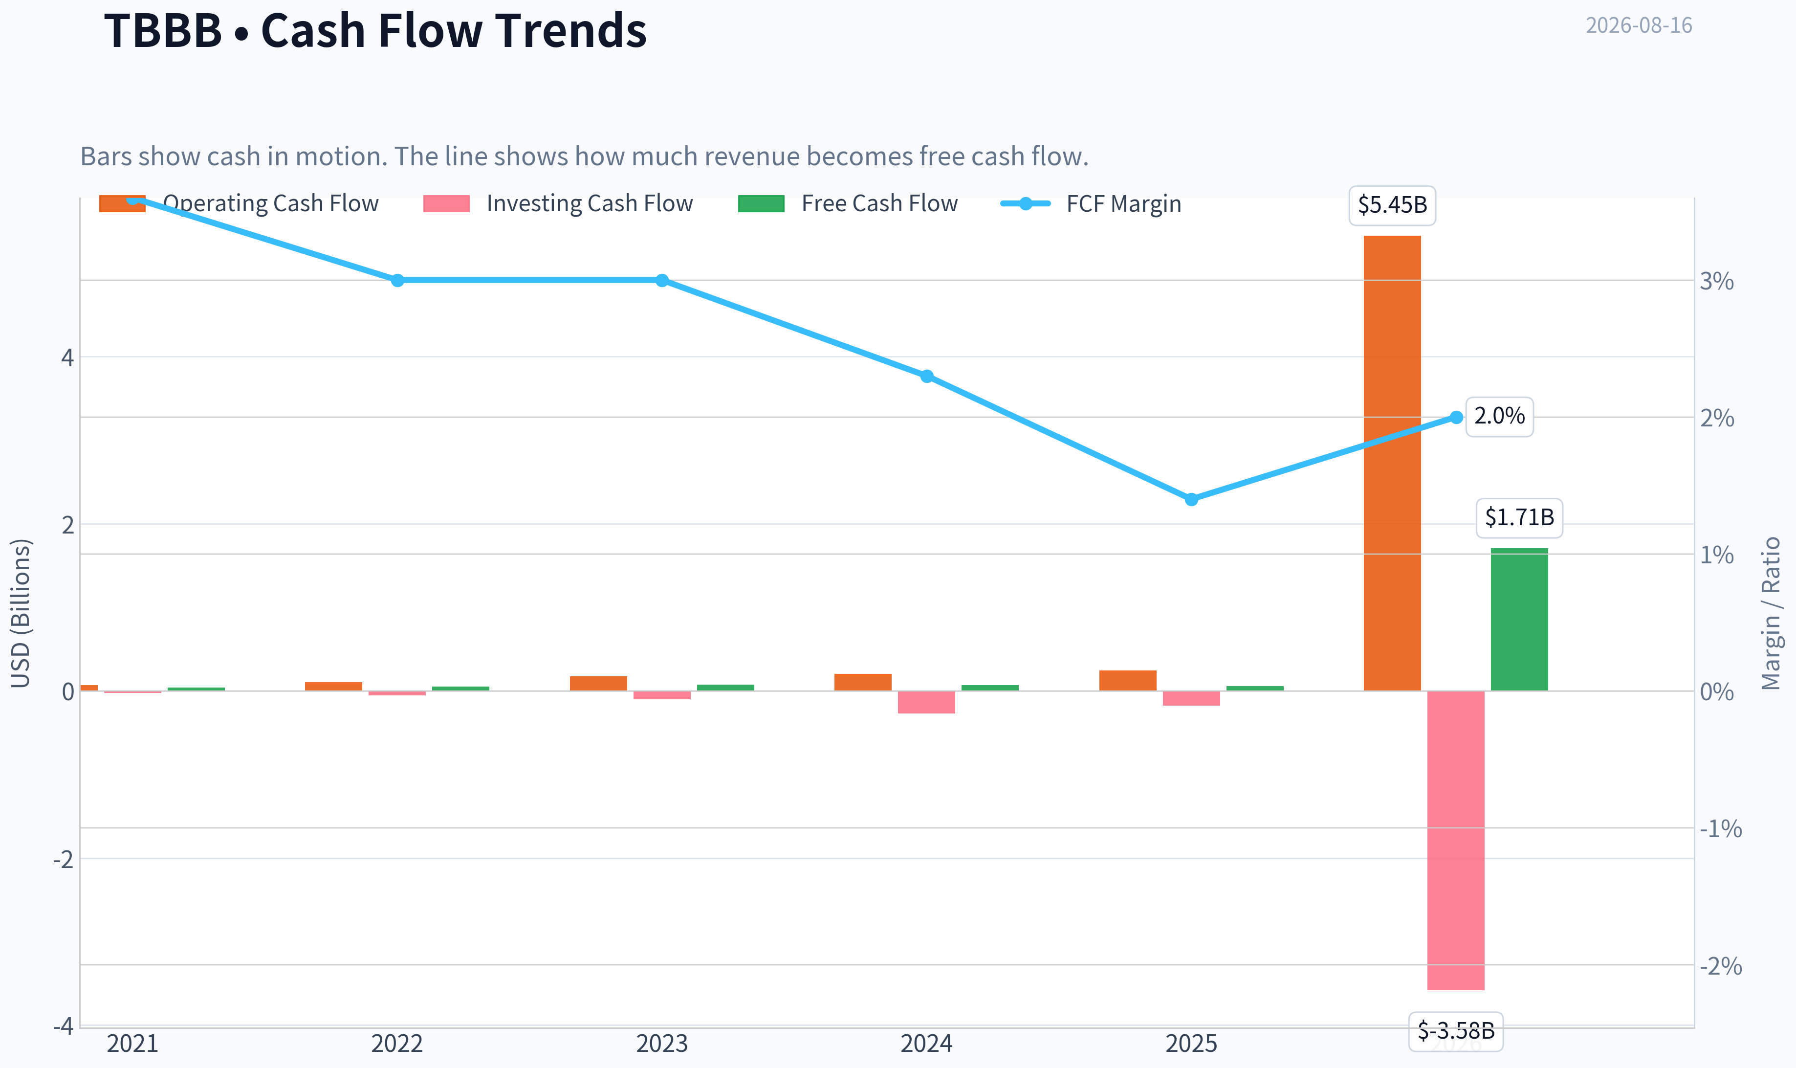Toggle the Investing Cash Flow legend entry
This screenshot has height=1068, width=1796.
point(557,203)
